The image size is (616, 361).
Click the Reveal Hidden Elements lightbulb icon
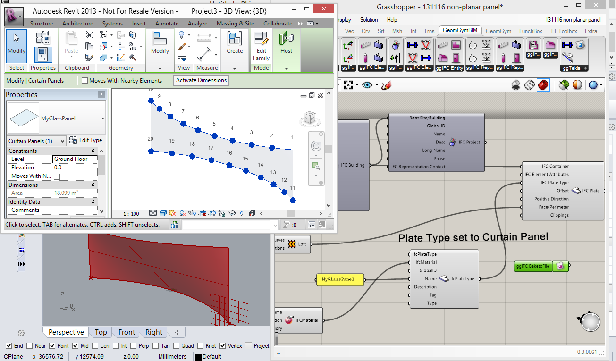pyautogui.click(x=242, y=214)
